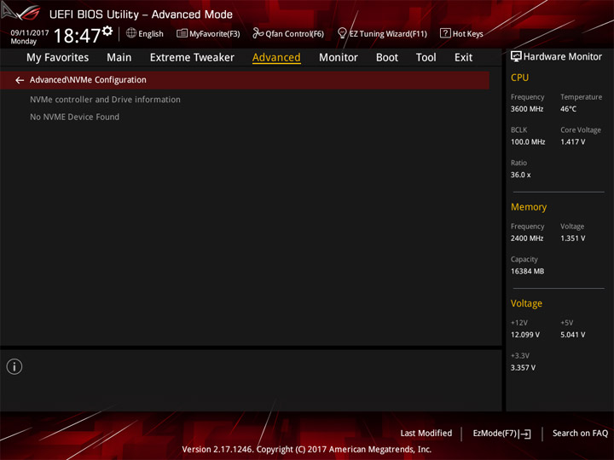The height and width of the screenshot is (460, 614).
Task: Click memory voltage value 1.351 V
Action: [573, 239]
